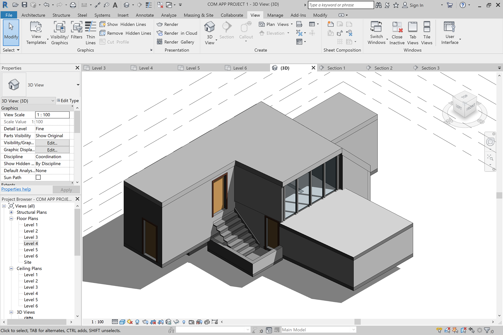Collapse Floor Plans node in Project Browser
Screen dimensions: 503x335
11,219
